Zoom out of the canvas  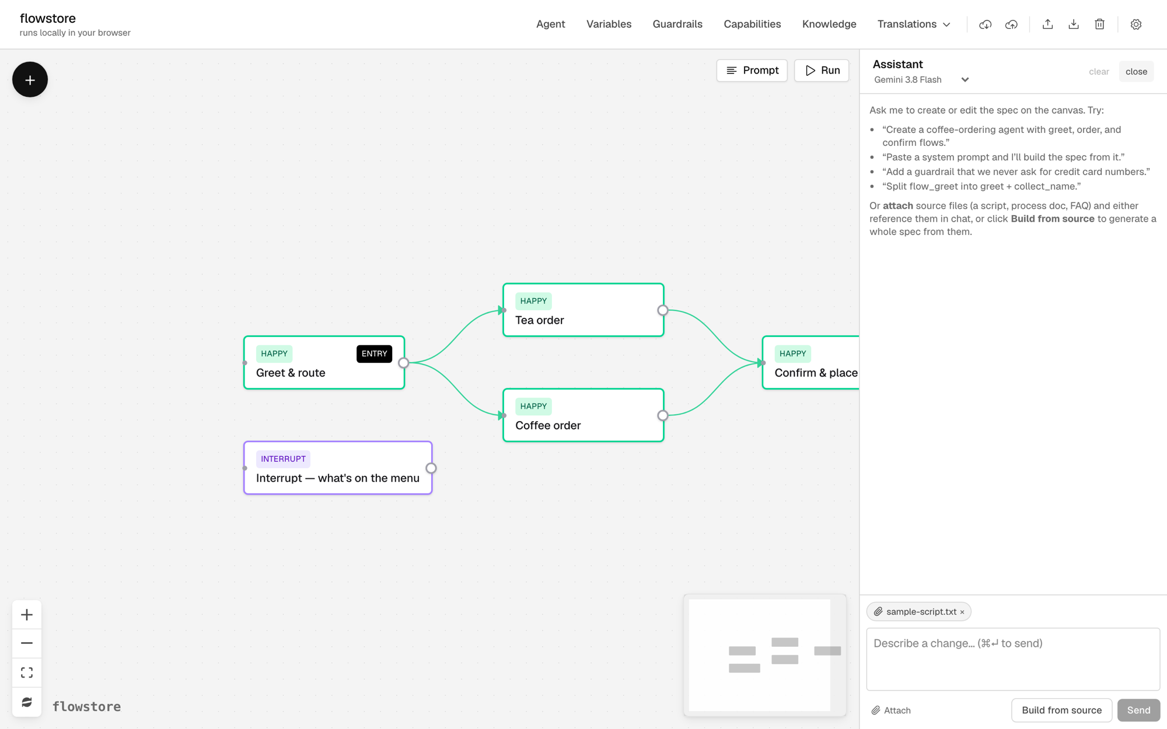27,643
